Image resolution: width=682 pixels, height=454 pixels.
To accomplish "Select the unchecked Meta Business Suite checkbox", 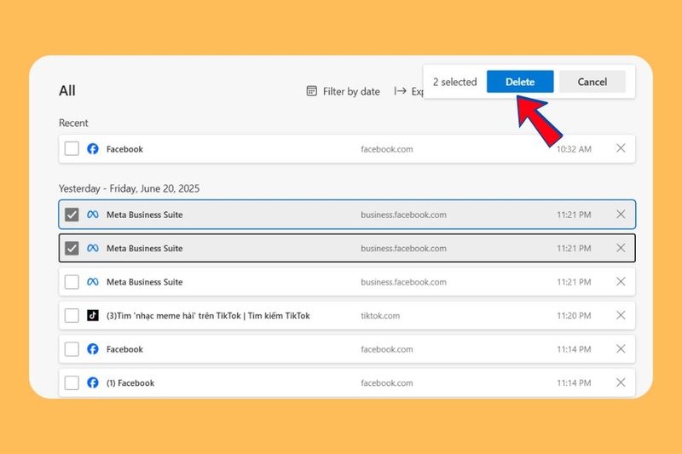I will point(72,282).
